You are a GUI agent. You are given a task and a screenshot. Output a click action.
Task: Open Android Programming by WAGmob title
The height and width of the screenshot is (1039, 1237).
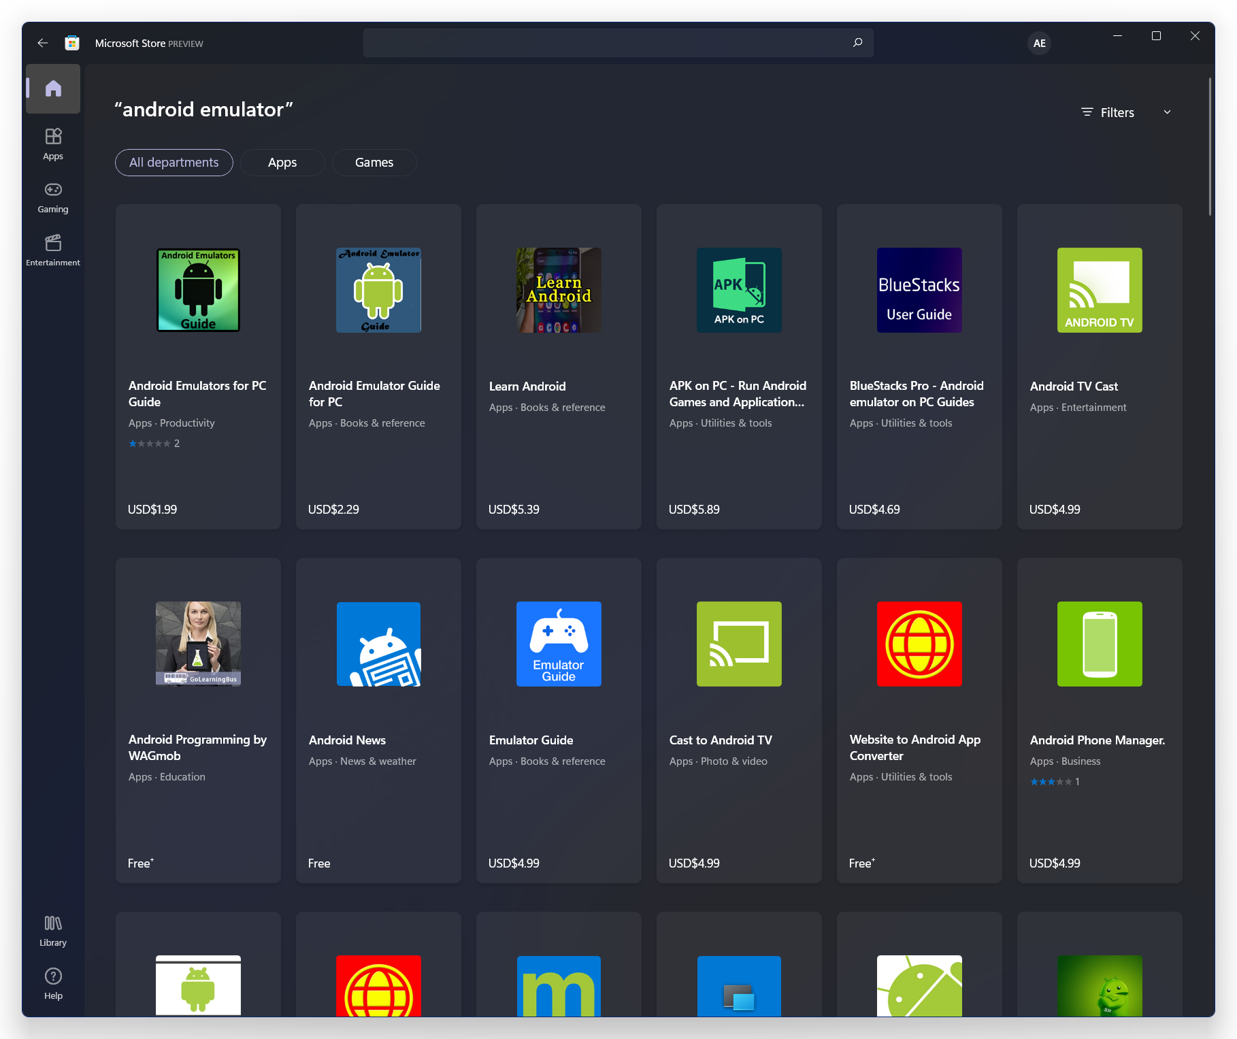click(x=197, y=748)
